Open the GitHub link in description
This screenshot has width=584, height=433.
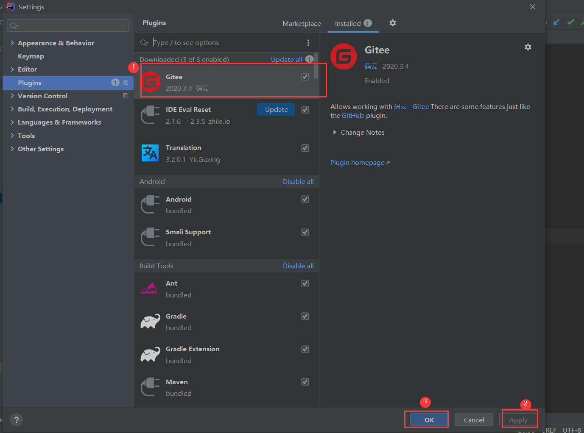[353, 115]
